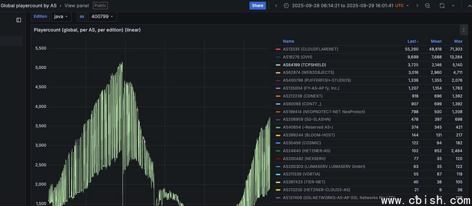This screenshot has width=472, height=206.
Task: Click the AS64199 (TCPSHIELD) color swatch
Action: 278,65
